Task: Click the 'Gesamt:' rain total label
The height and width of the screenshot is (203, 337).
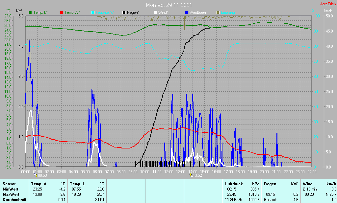Action: [x=271, y=200]
